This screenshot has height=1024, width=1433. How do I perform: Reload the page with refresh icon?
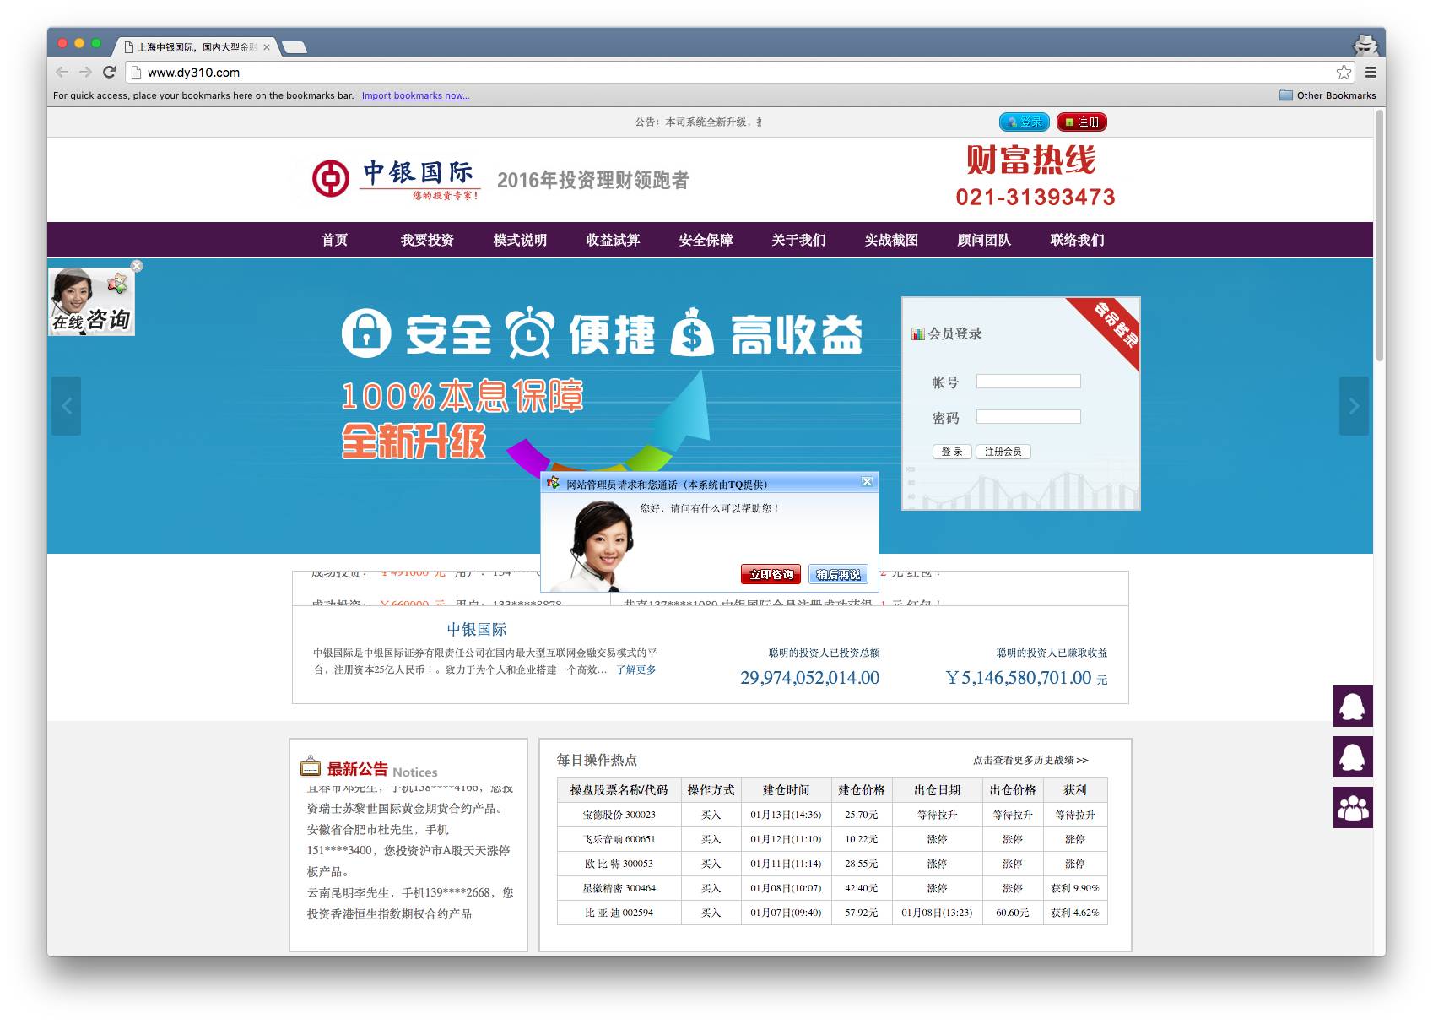click(109, 72)
